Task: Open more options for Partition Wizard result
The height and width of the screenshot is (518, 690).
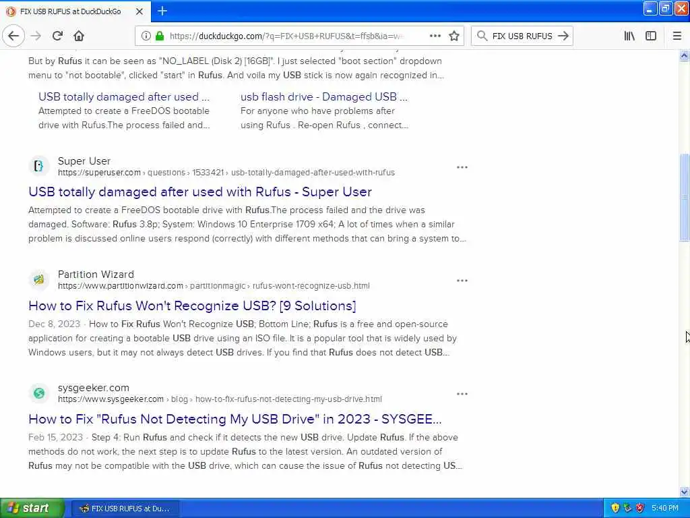Action: coord(462,281)
